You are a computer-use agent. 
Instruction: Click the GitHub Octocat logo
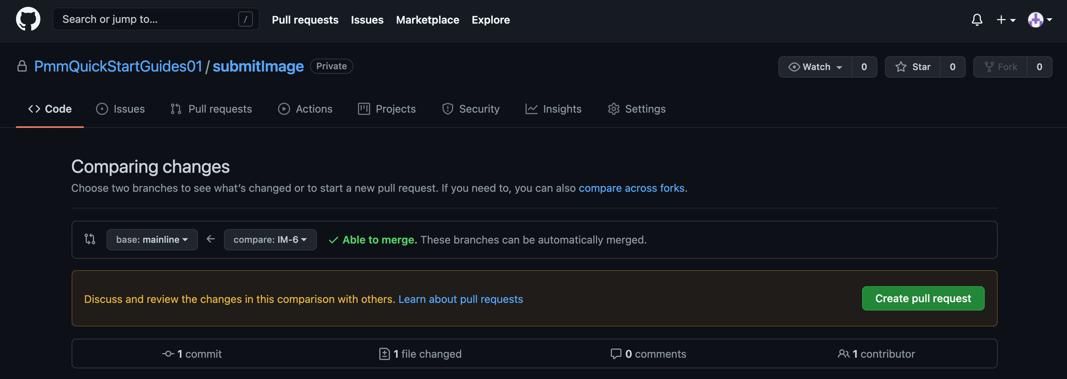point(28,19)
